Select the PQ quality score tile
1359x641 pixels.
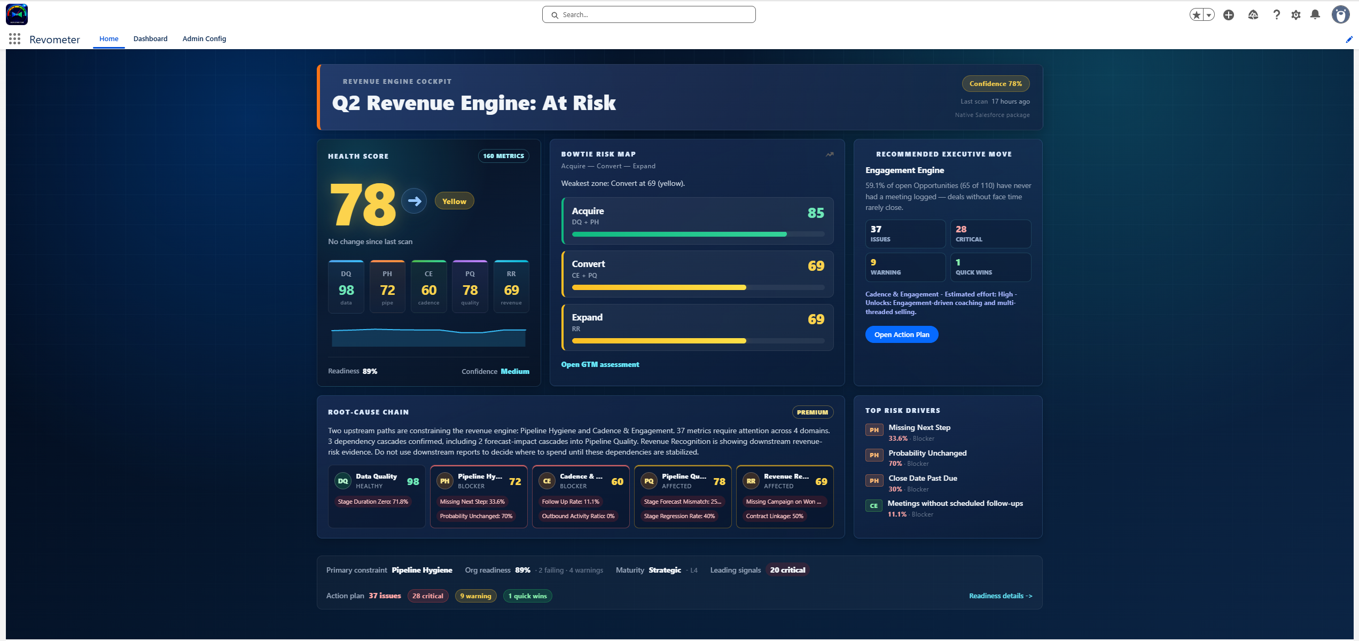470,287
